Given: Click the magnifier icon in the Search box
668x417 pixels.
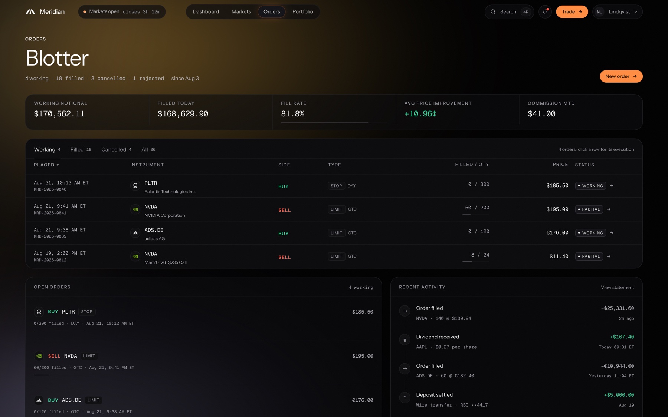Looking at the screenshot, I should (x=493, y=12).
